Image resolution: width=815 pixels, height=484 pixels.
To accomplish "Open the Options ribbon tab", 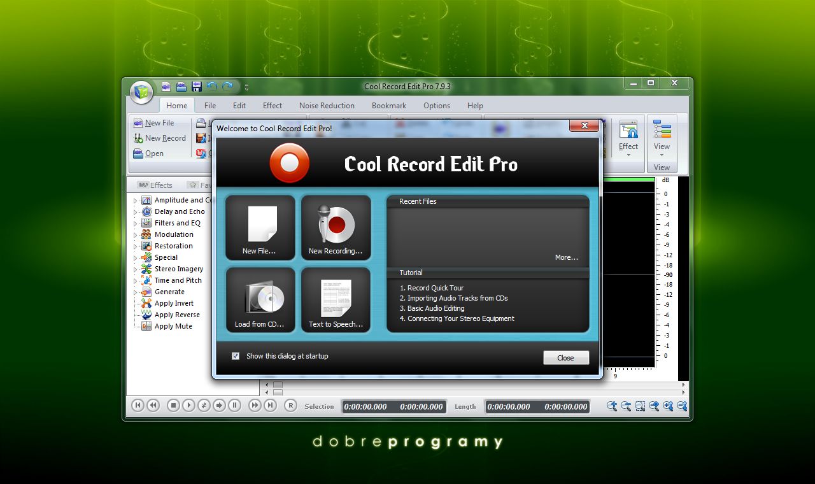I will click(437, 106).
